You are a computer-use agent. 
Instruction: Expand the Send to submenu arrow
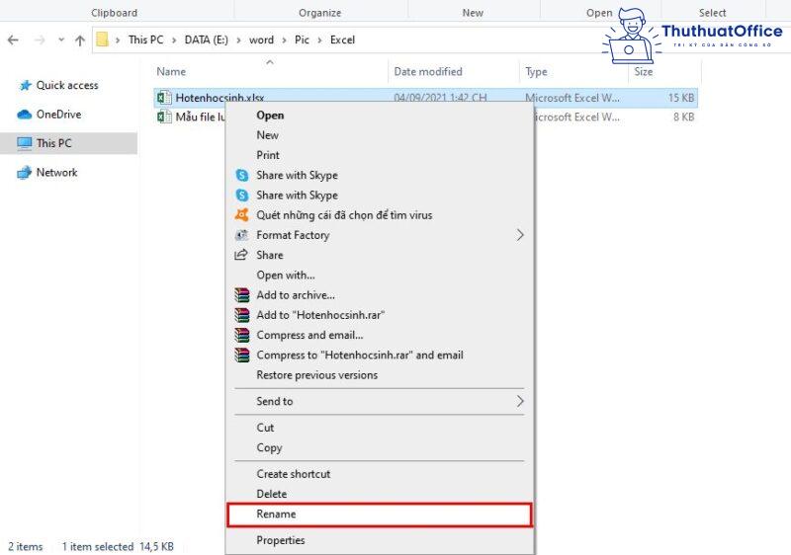click(520, 401)
